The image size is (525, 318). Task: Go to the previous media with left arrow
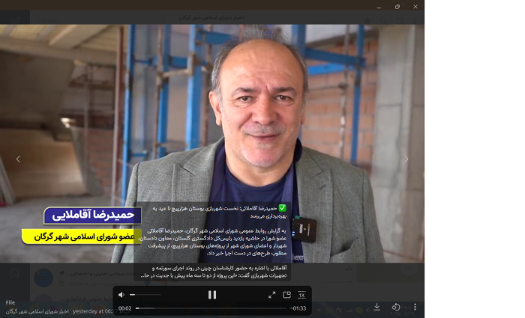click(x=18, y=159)
